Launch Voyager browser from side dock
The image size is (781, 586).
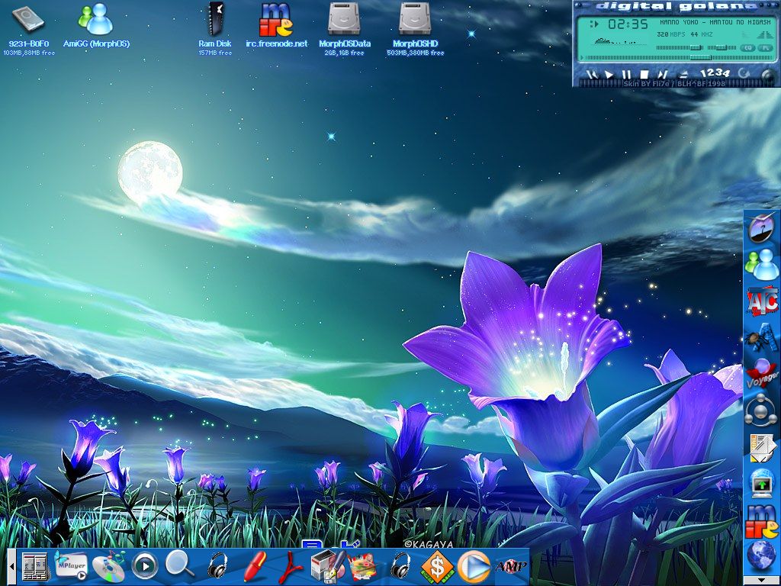pyautogui.click(x=762, y=374)
